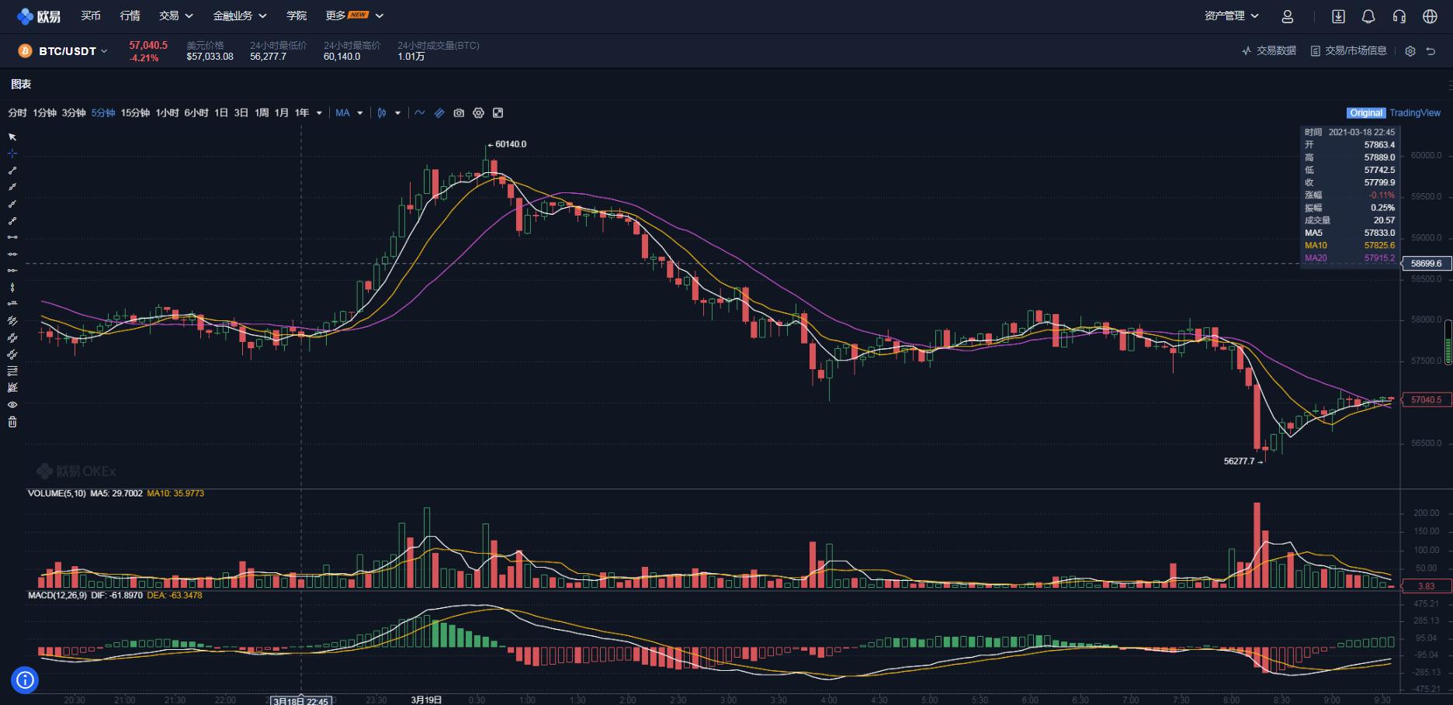Click the fullscreen expand chart icon

point(498,113)
